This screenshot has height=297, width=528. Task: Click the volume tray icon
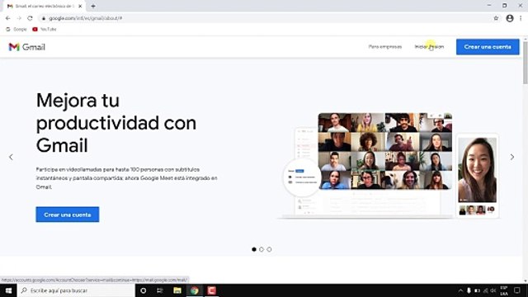click(493, 290)
